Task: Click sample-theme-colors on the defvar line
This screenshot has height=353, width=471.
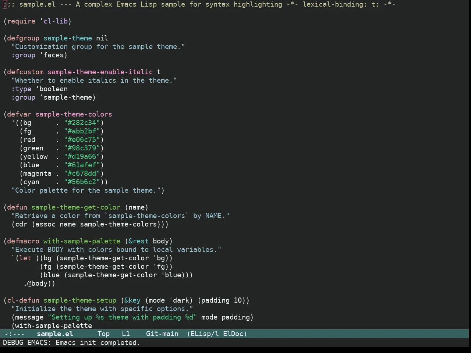Action: pyautogui.click(x=74, y=114)
